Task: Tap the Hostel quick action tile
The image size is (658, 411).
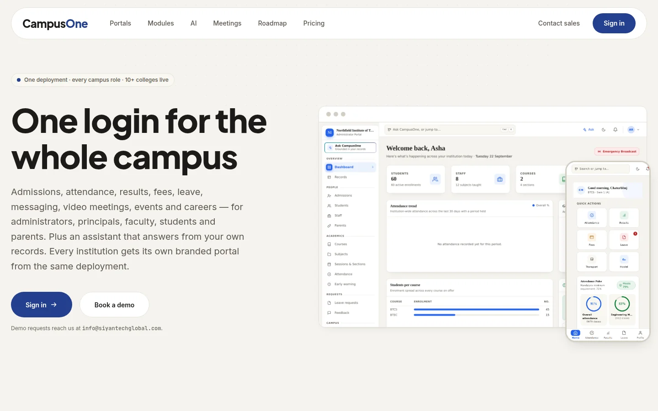Action: click(x=624, y=261)
